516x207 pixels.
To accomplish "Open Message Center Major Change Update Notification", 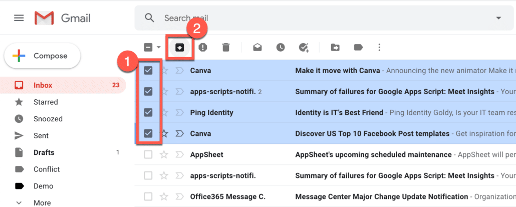I will tap(382, 197).
